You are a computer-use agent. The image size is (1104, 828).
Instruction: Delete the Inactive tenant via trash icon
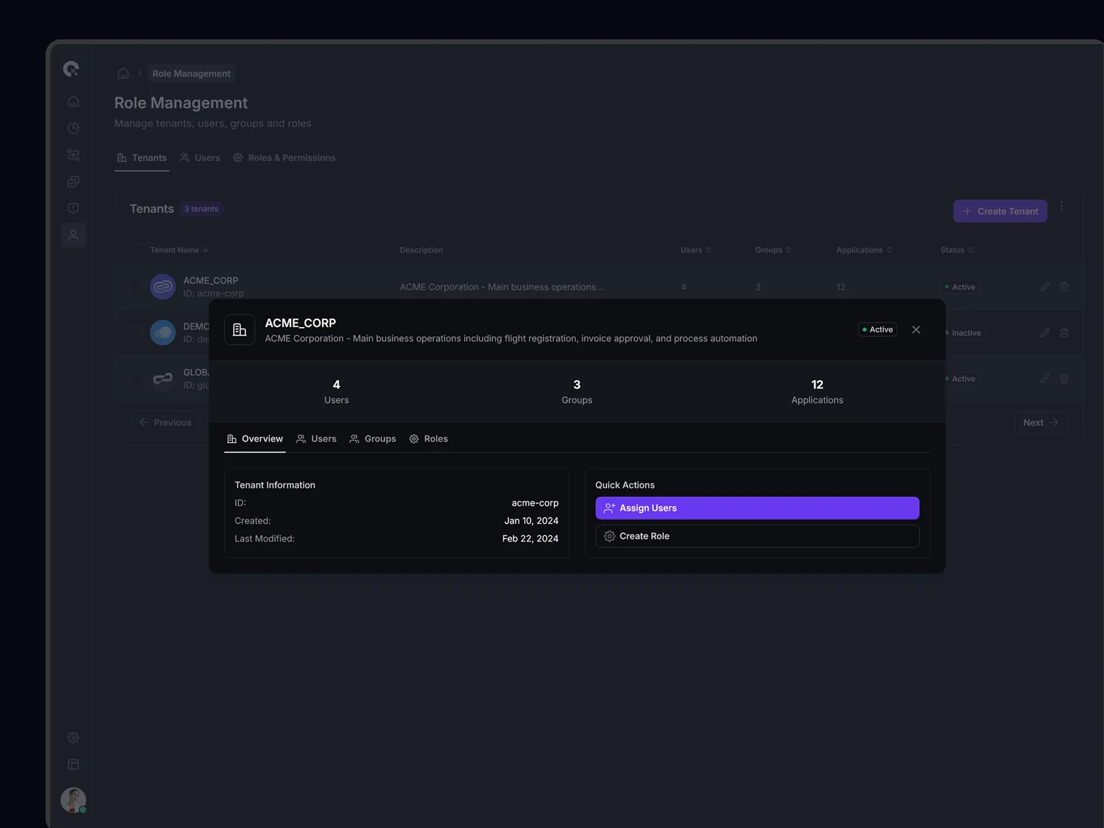coord(1064,333)
